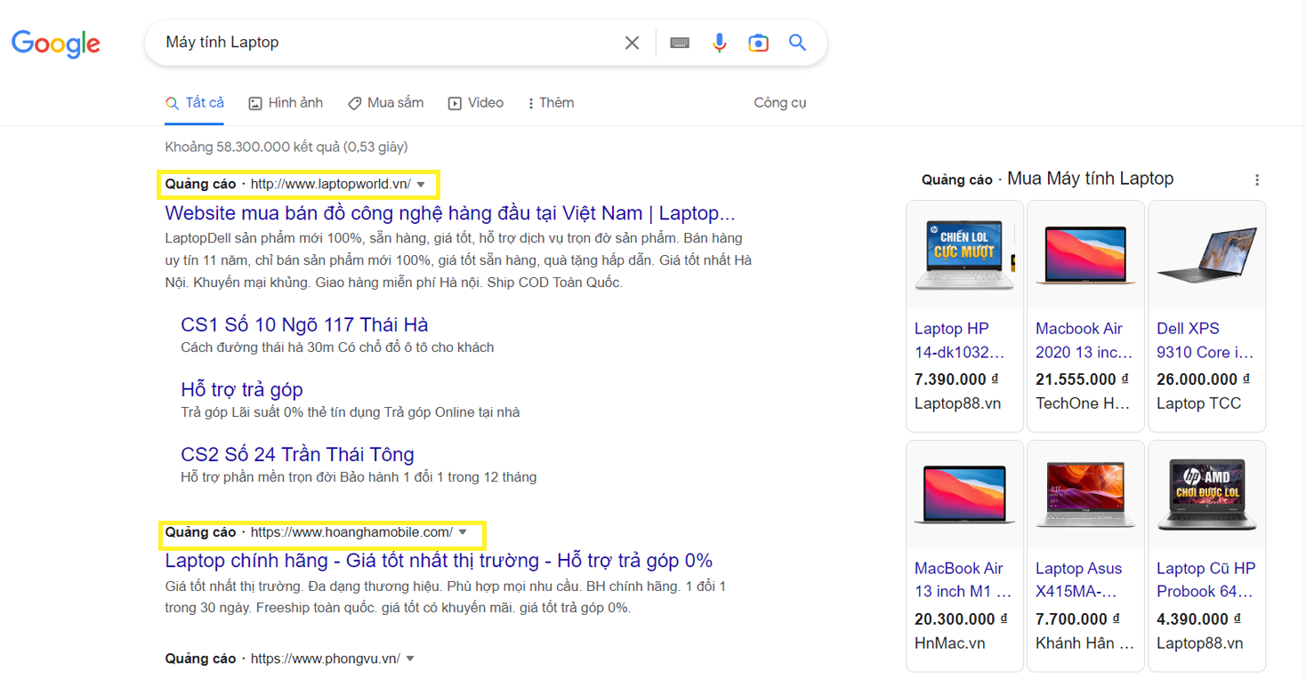Click the http://www.laptopworld.vn/ URL text
Image resolution: width=1306 pixels, height=678 pixels.
coord(331,184)
